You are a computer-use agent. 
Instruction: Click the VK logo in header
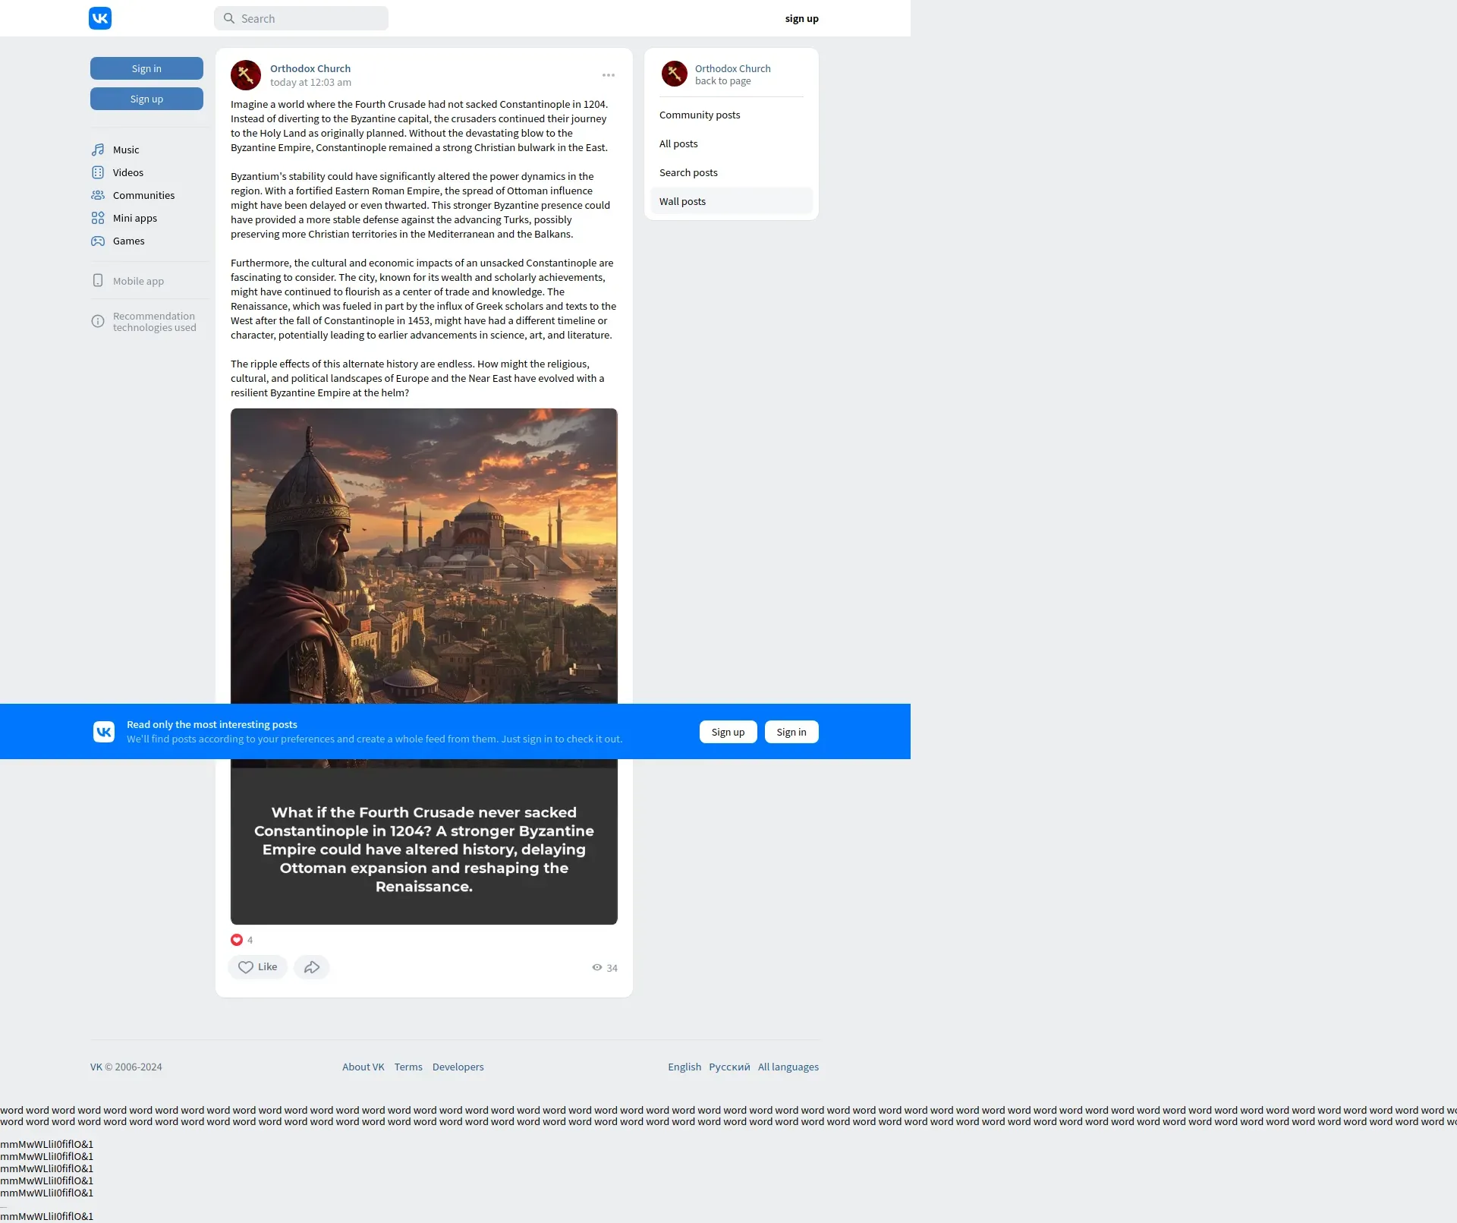(x=100, y=18)
